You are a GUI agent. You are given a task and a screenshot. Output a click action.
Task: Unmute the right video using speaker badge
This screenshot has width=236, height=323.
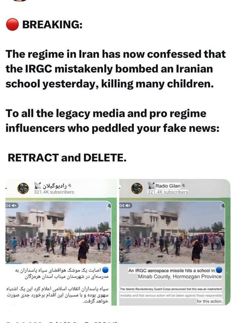[126, 206]
